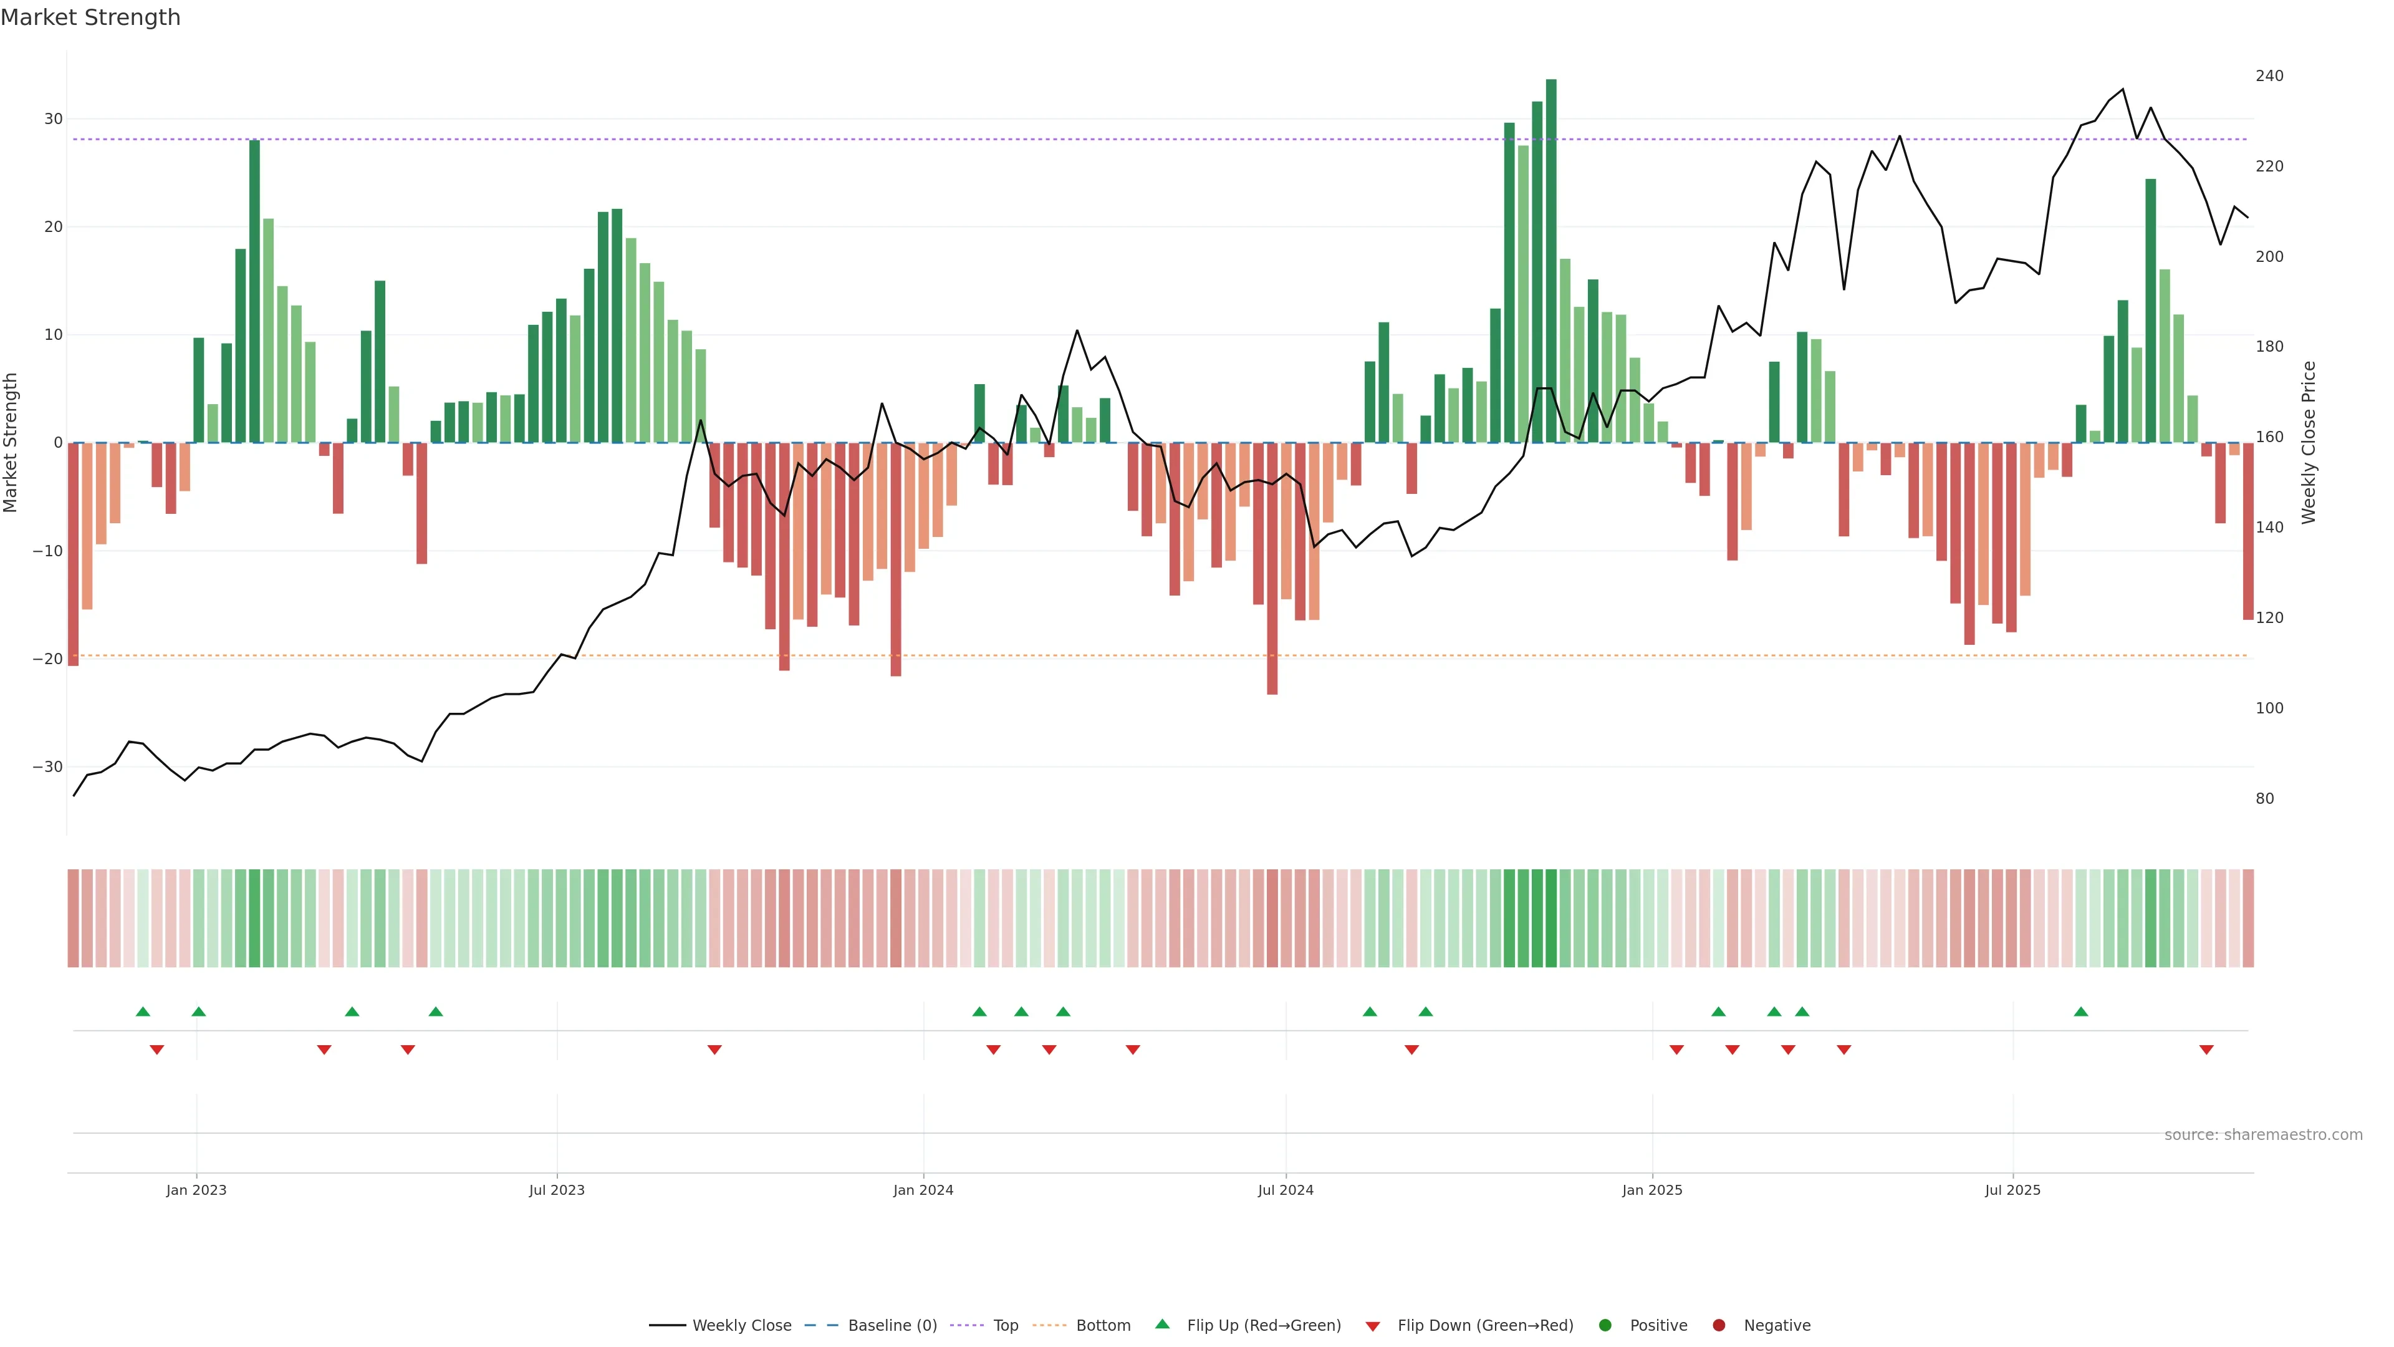Click the last green flip-up marker after Jul 2025
This screenshot has width=2394, height=1347.
[2081, 1011]
